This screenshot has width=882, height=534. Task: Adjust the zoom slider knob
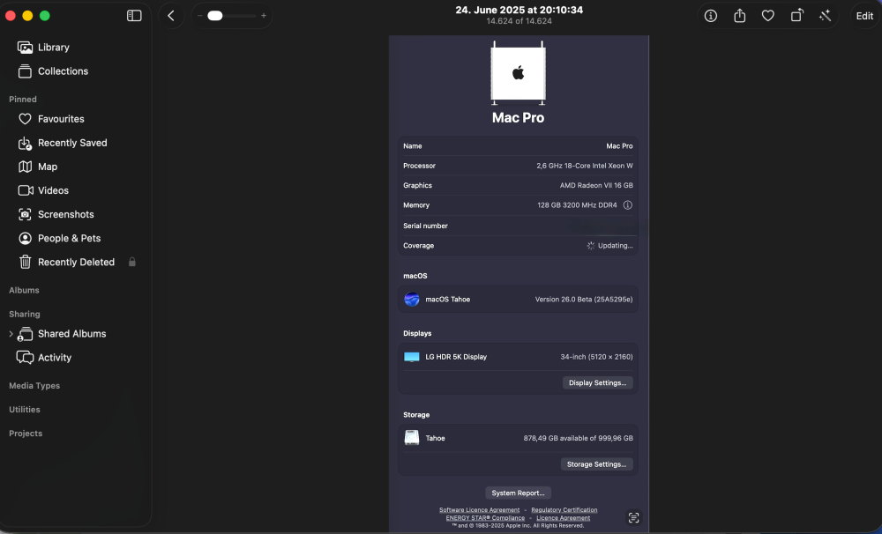point(215,16)
